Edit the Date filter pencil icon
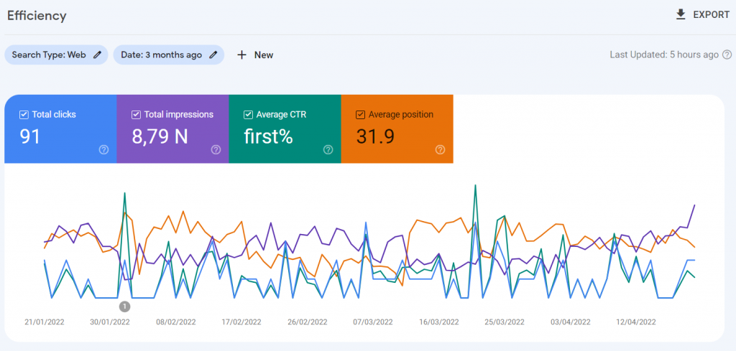736x351 pixels. click(x=213, y=55)
